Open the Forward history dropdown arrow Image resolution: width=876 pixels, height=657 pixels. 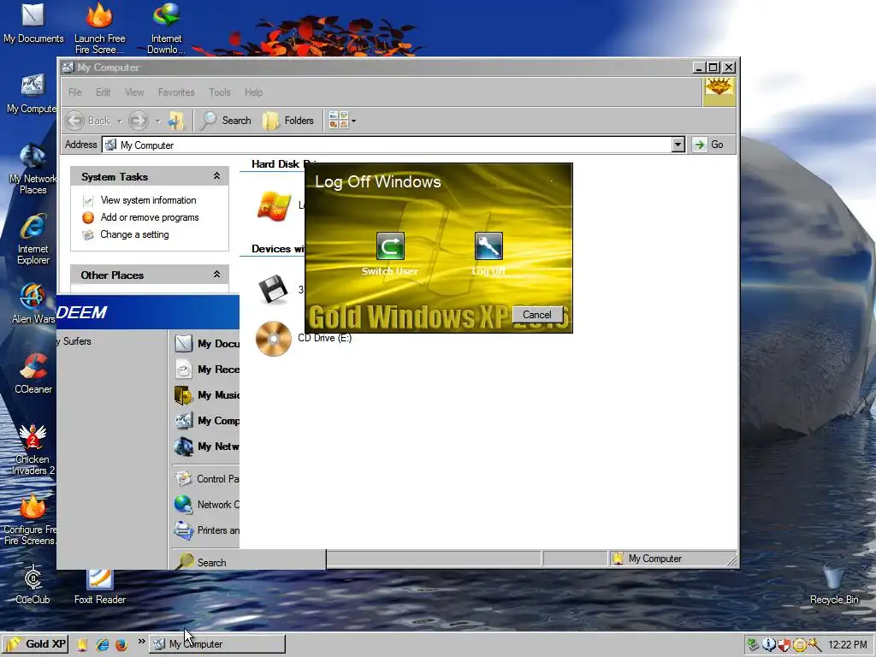click(157, 121)
